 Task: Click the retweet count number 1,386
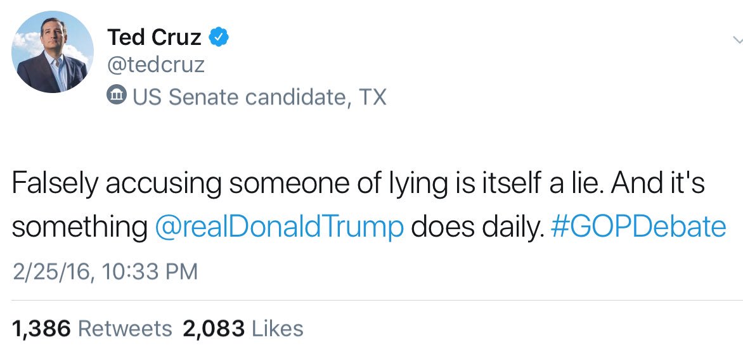pos(41,328)
